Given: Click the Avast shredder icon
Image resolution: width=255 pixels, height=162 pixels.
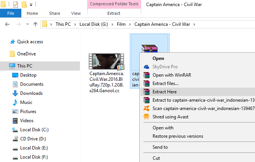Looking at the screenshot, I should (147, 117).
